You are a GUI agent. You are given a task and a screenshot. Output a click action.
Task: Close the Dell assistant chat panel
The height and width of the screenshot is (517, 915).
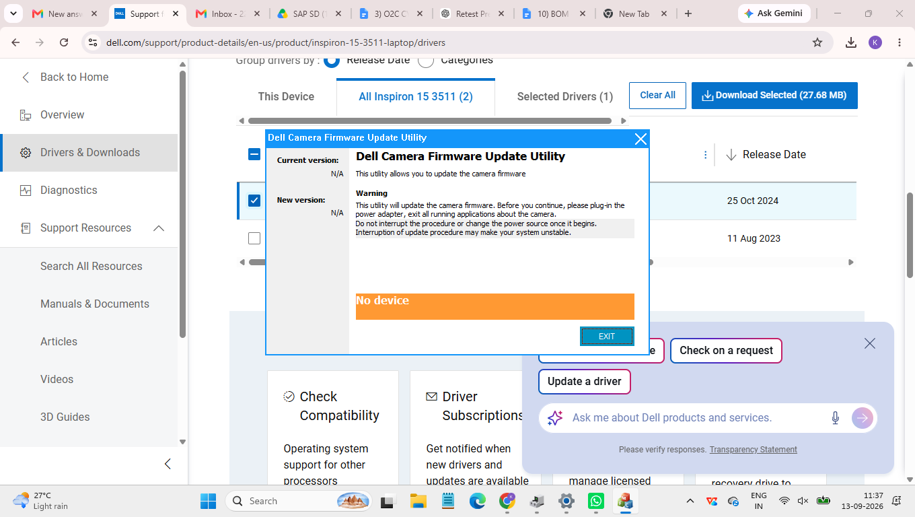coord(870,343)
